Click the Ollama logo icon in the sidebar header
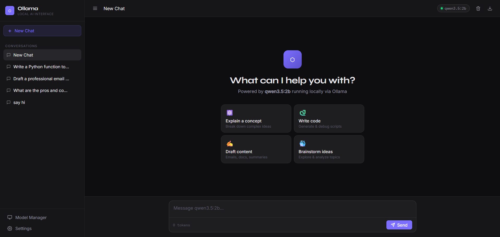The height and width of the screenshot is (237, 500). click(10, 11)
